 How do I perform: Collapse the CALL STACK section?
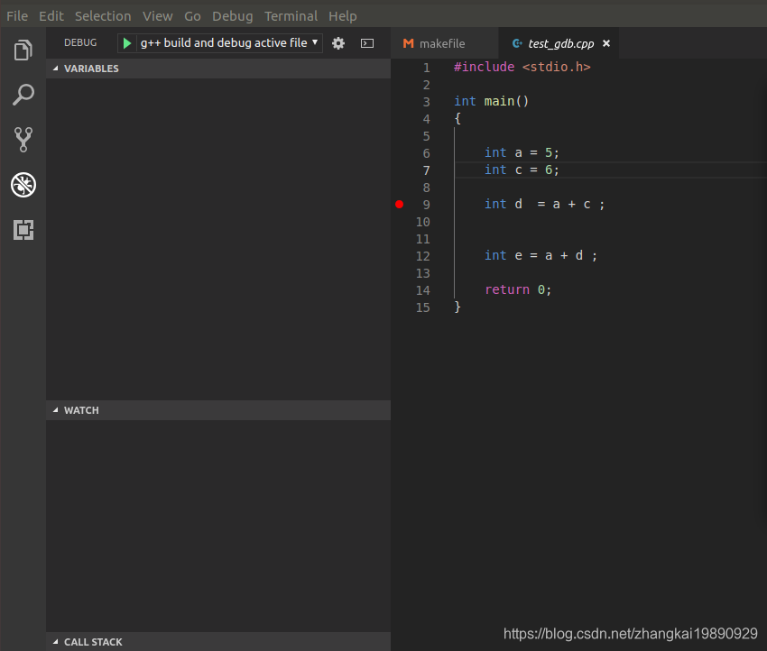(x=218, y=642)
